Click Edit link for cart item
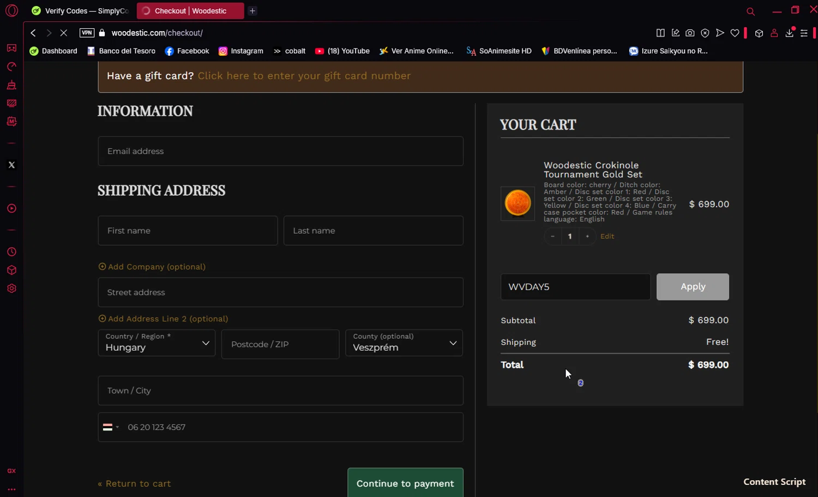 (607, 236)
